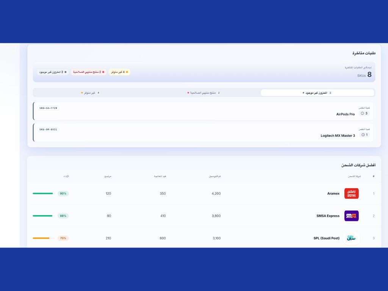Click the gray '2 المخزون غير موجود' summary badge
Screen dimensions: 388x291
pyautogui.click(x=53, y=72)
